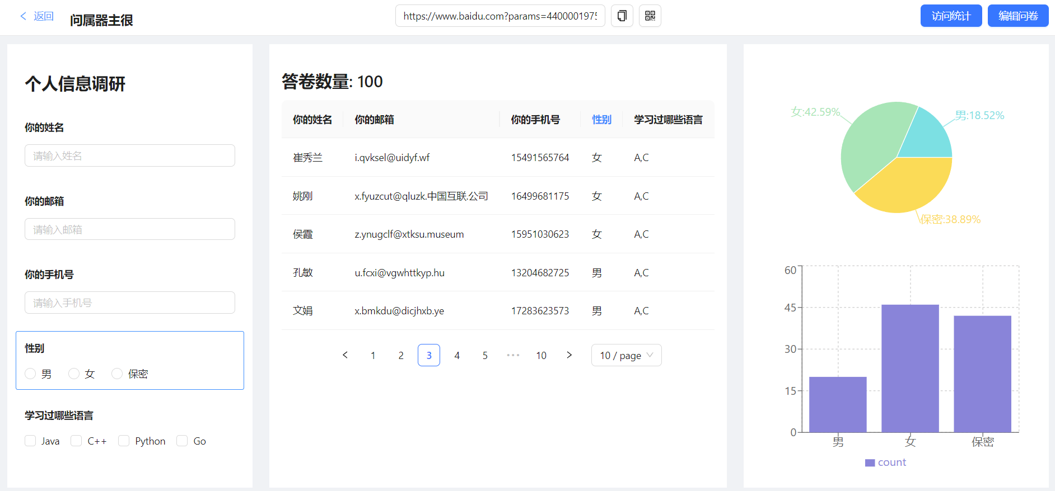
Task: Click the 问属器主很 page title
Action: point(101,20)
